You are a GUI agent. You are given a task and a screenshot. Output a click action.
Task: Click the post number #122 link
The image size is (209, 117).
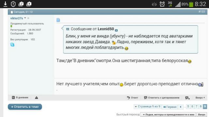tap(202, 12)
